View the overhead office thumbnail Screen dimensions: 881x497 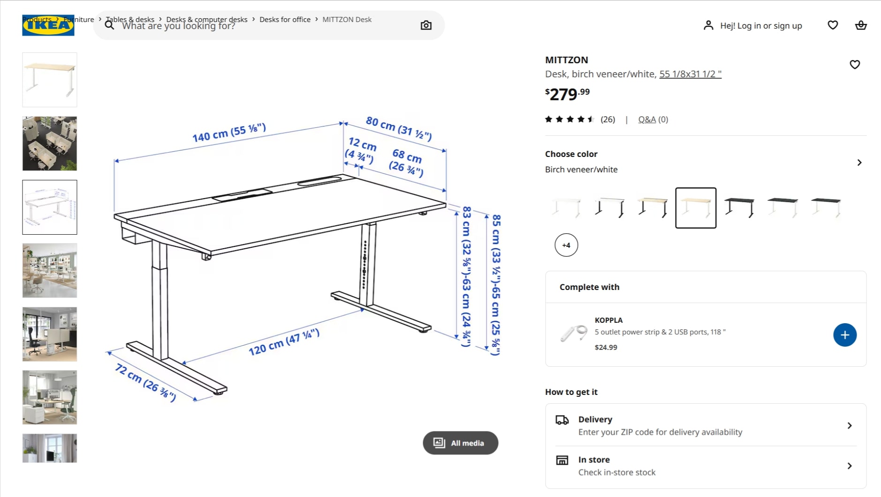point(50,144)
